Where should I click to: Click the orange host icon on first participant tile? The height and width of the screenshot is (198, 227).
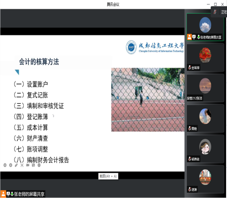[x=189, y=37]
